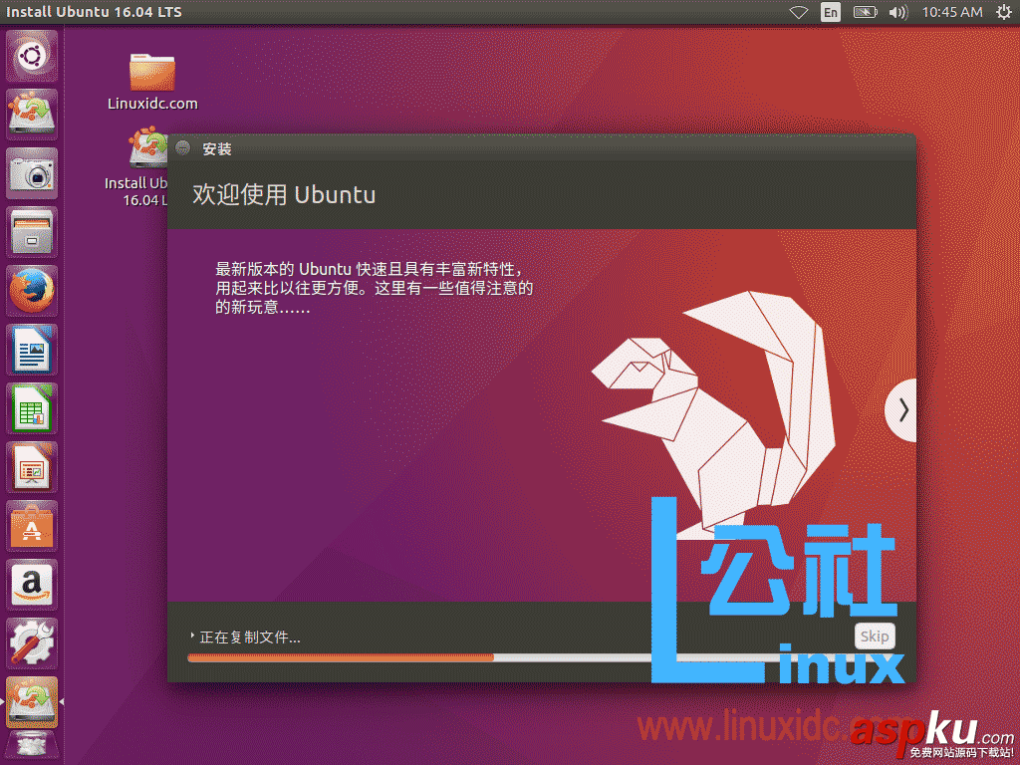Open the Ubuntu Dash search launcher
Screen dimensions: 1020x765
(x=32, y=56)
